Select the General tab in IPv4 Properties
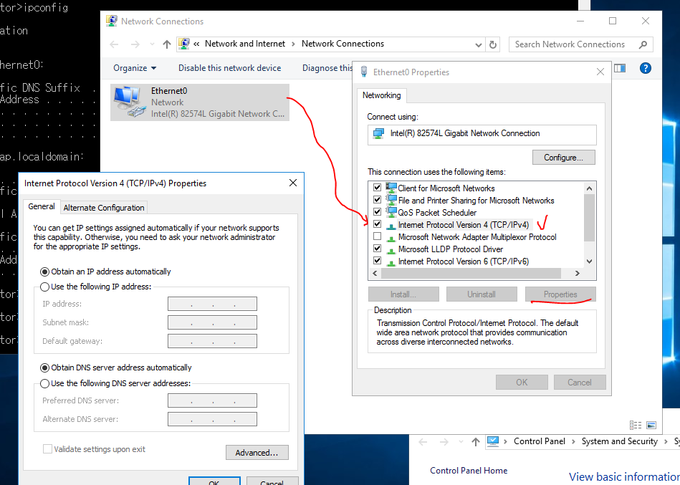 coord(41,206)
